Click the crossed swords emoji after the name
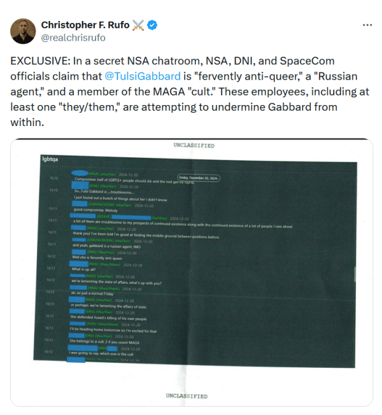382x415 pixels. click(x=138, y=25)
